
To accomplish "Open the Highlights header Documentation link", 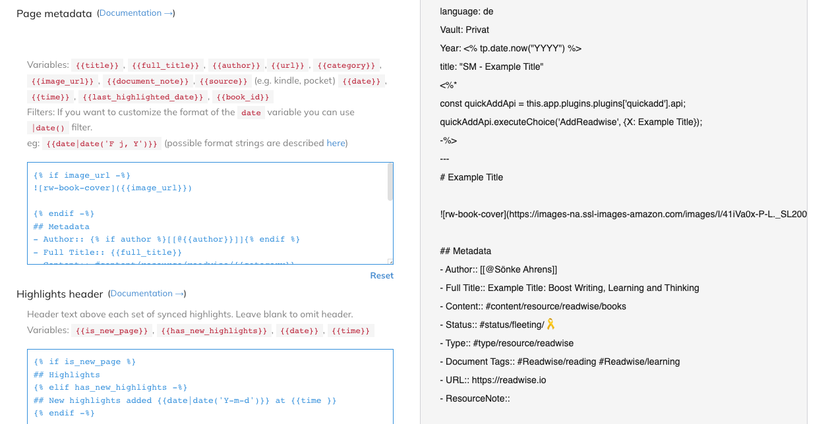I will [146, 294].
